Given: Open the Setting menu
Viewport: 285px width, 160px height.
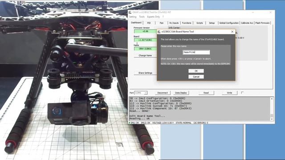Looking at the screenshot, I should coord(133,17).
